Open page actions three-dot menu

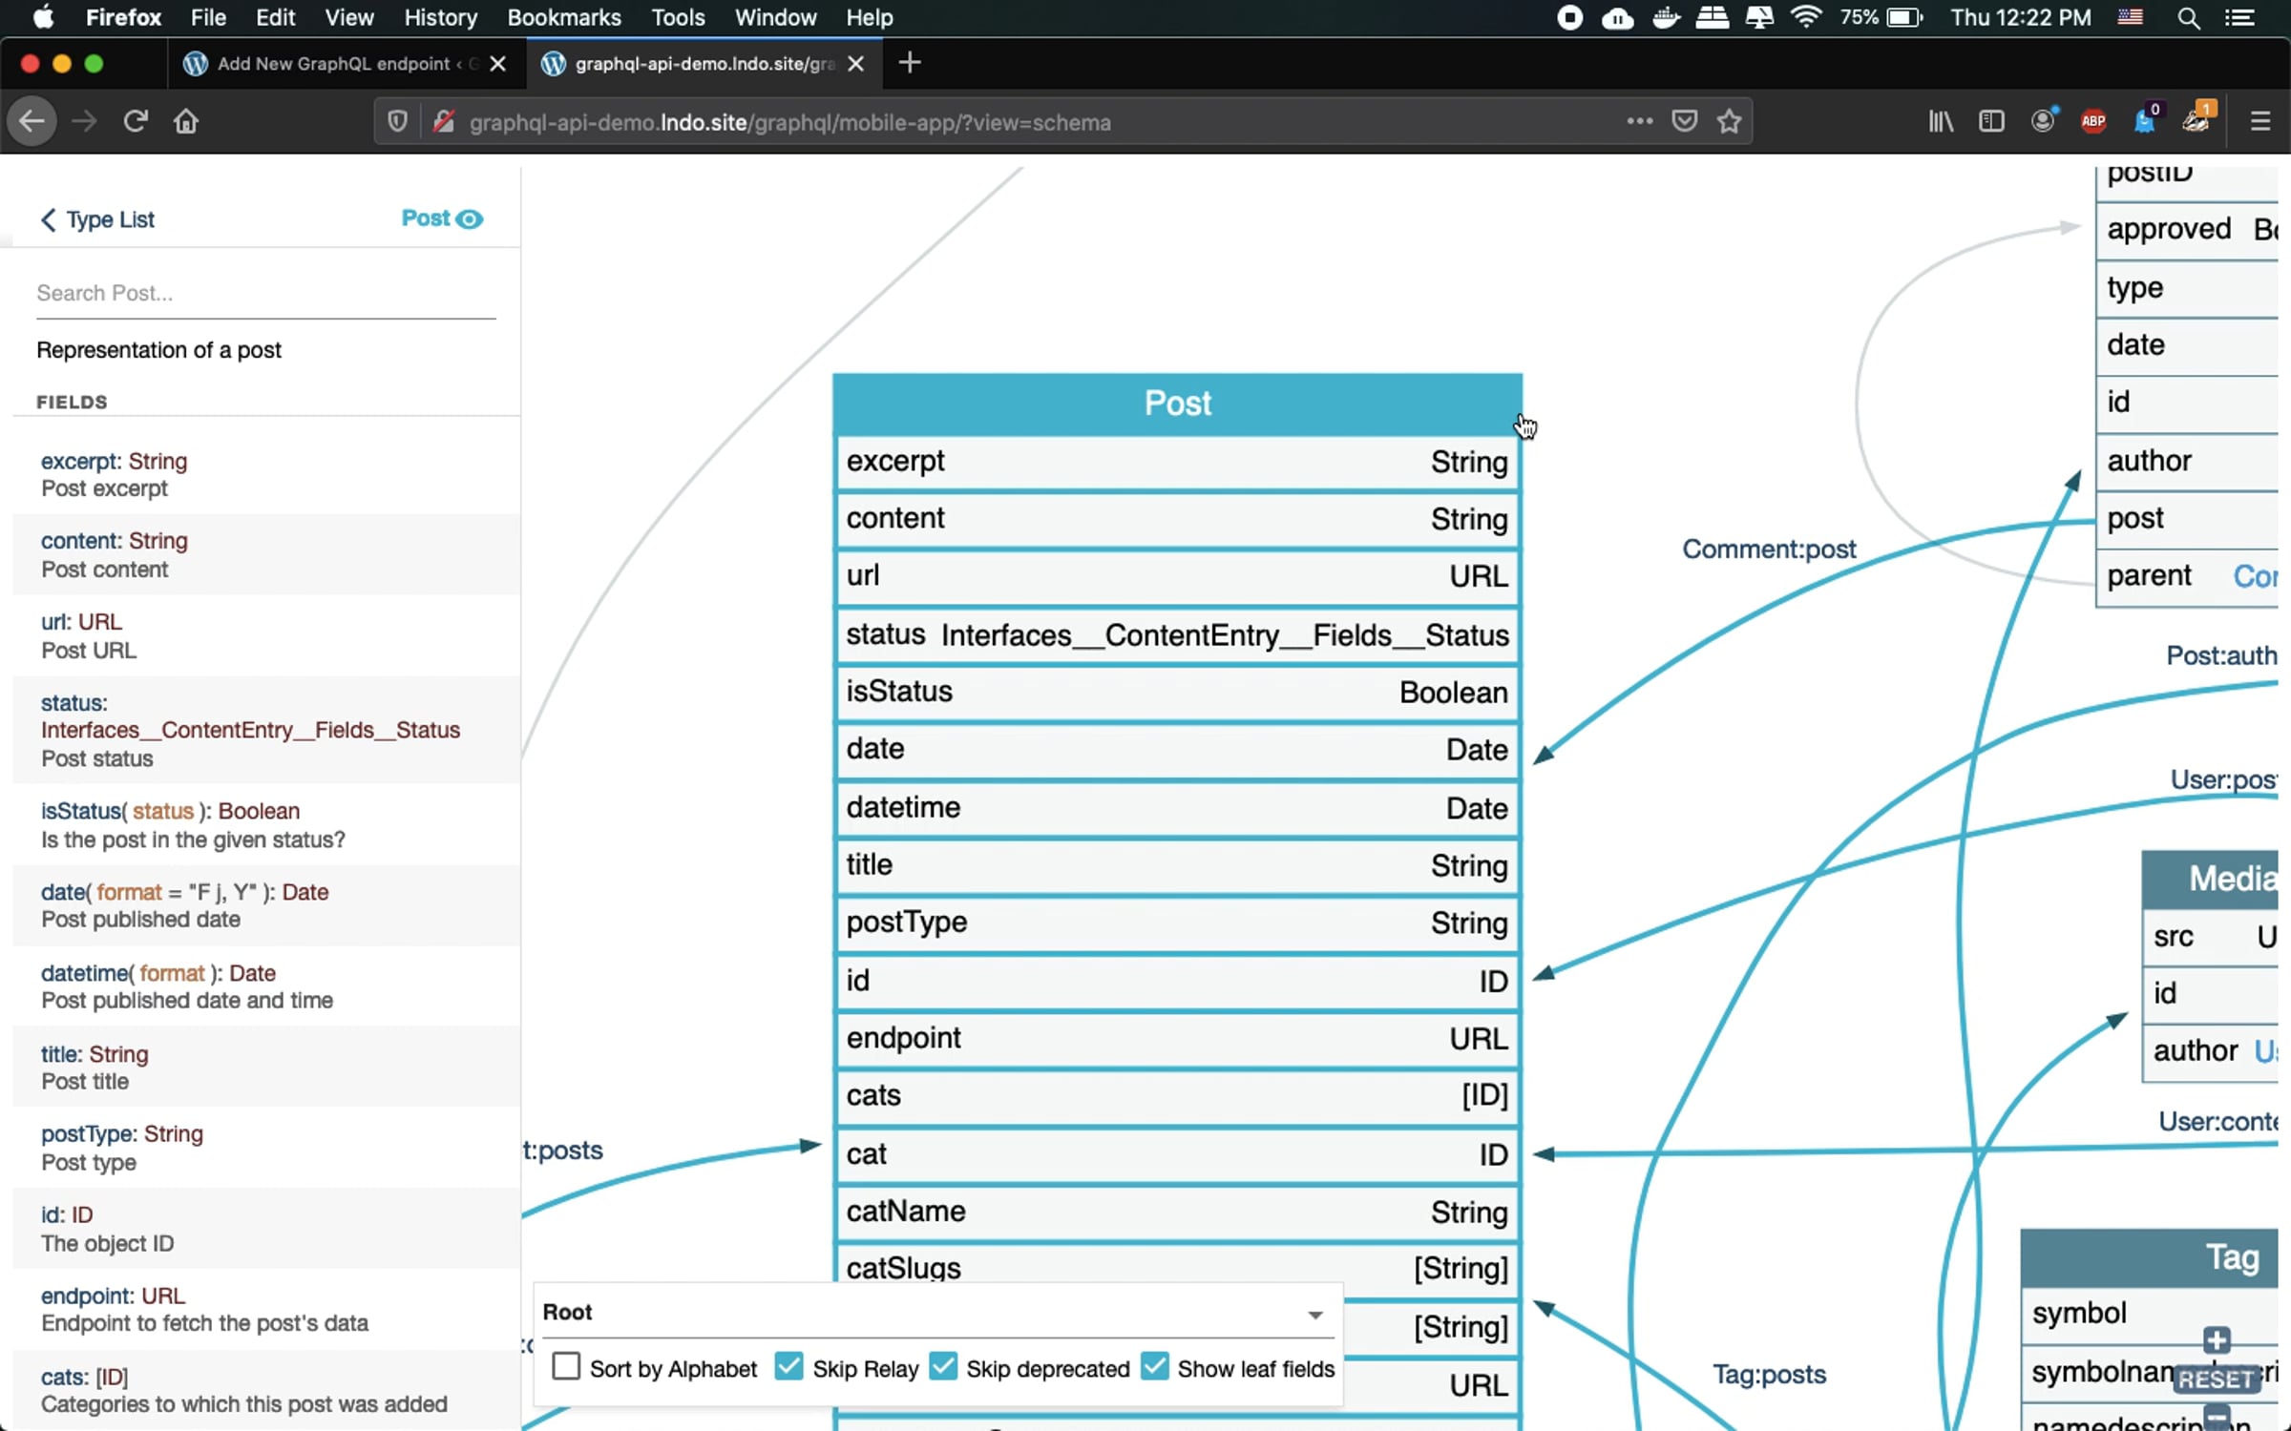pos(1639,121)
